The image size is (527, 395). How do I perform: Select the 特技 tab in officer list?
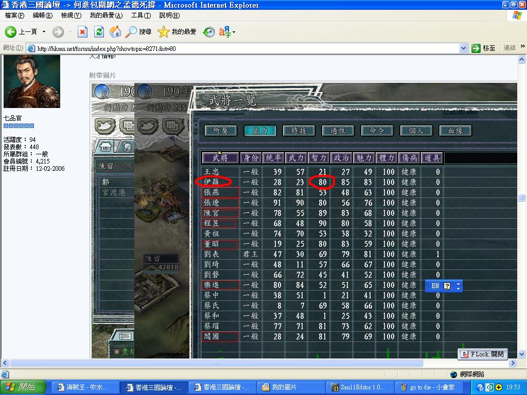tap(299, 131)
